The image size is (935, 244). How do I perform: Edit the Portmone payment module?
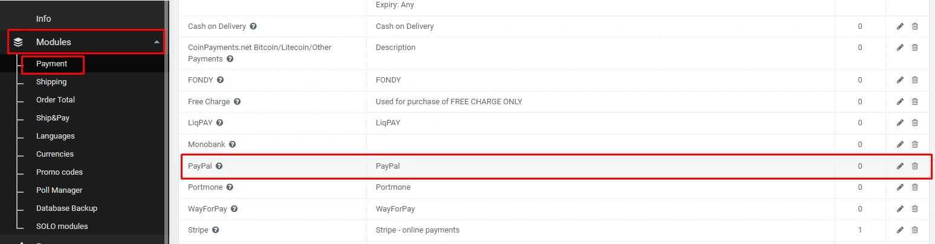click(x=900, y=187)
